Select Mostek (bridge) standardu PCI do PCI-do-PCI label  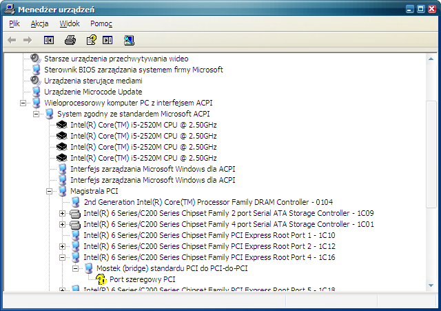[x=172, y=268]
